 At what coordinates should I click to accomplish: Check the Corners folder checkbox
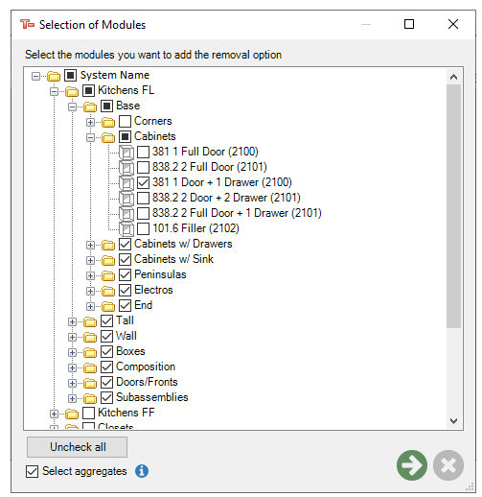pyautogui.click(x=125, y=121)
